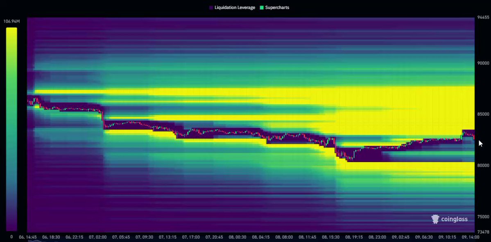Click the 08, 23:00 time axis label
The width and height of the screenshot is (491, 242).
pos(377,238)
